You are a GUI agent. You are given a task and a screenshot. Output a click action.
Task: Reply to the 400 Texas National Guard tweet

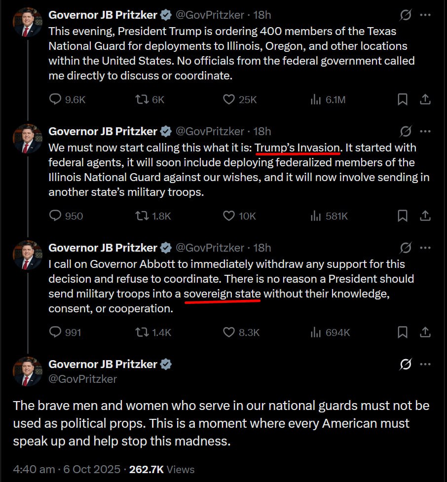point(56,100)
